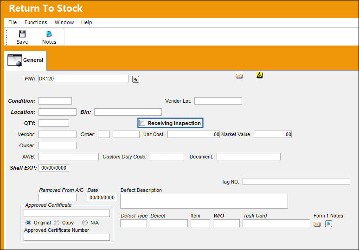Open the Functions menu
This screenshot has width=359, height=250.
(36, 22)
